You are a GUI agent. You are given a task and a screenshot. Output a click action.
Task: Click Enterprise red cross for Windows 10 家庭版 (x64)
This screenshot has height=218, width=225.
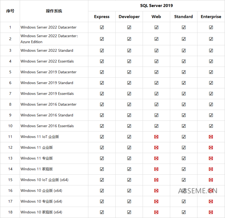[211, 212]
